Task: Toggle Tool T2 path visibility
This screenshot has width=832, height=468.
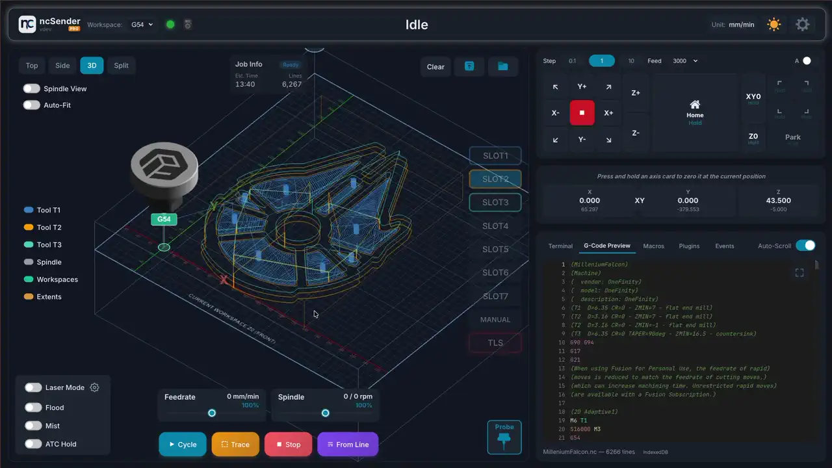Action: [42, 227]
